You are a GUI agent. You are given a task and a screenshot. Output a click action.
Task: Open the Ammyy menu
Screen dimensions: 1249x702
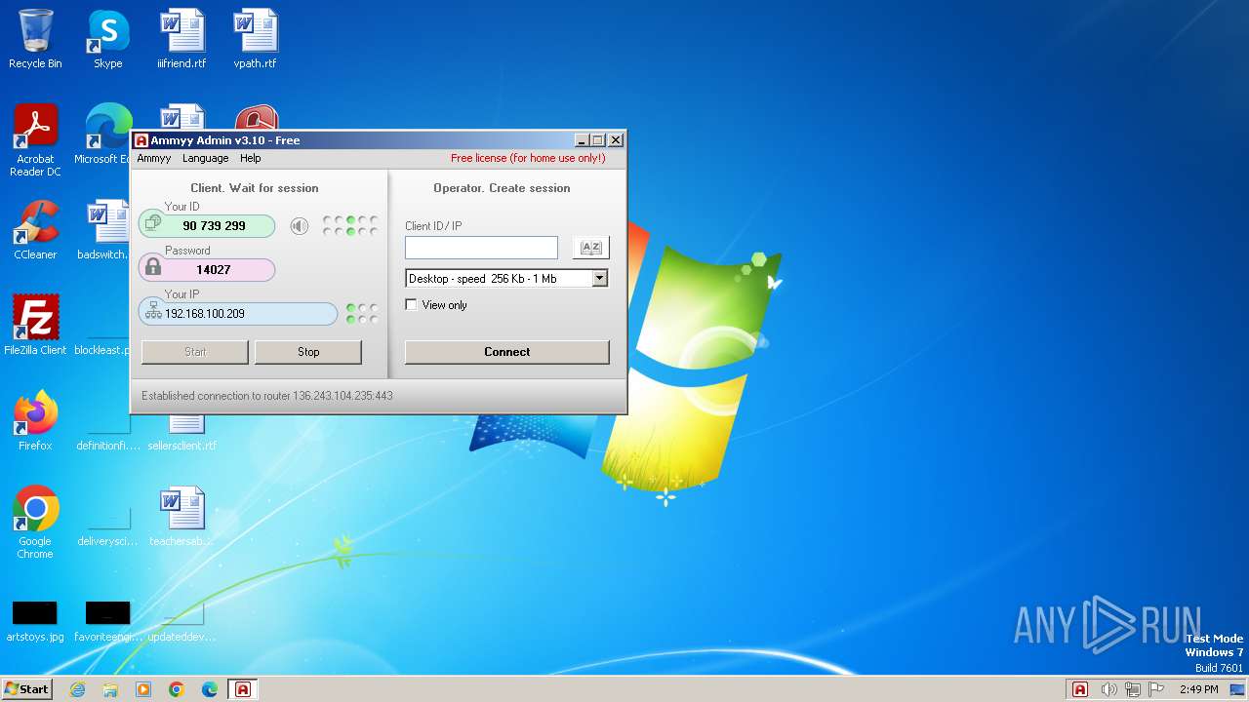point(154,158)
